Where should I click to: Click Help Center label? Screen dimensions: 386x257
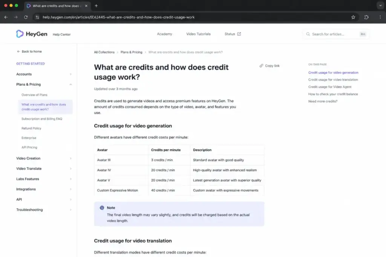click(61, 34)
